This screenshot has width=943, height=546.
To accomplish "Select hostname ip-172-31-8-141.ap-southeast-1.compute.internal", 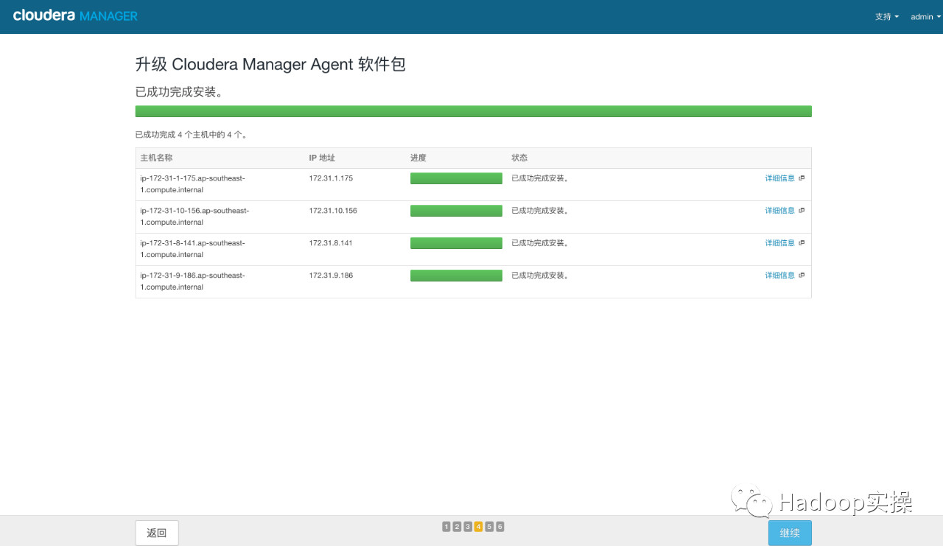I will tap(193, 249).
